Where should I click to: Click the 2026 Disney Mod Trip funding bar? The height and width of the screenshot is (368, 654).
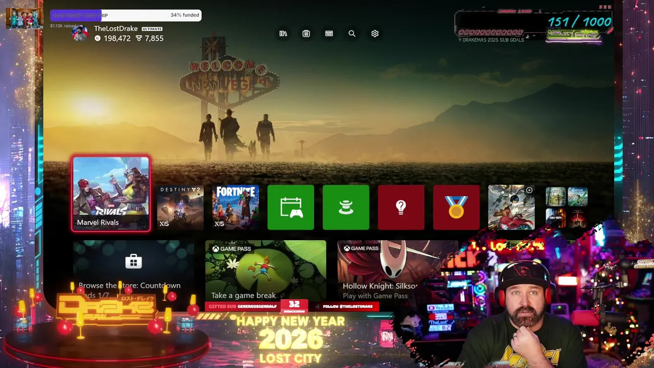coord(126,15)
